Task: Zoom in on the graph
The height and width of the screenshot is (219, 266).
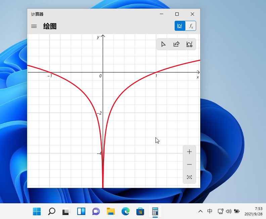Action: click(x=189, y=152)
